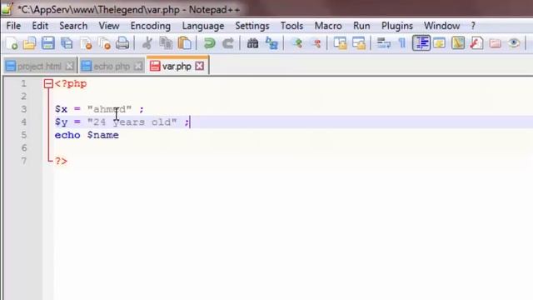Image resolution: width=533 pixels, height=300 pixels.
Task: Redo edit with the gray arrow
Action: (227, 43)
